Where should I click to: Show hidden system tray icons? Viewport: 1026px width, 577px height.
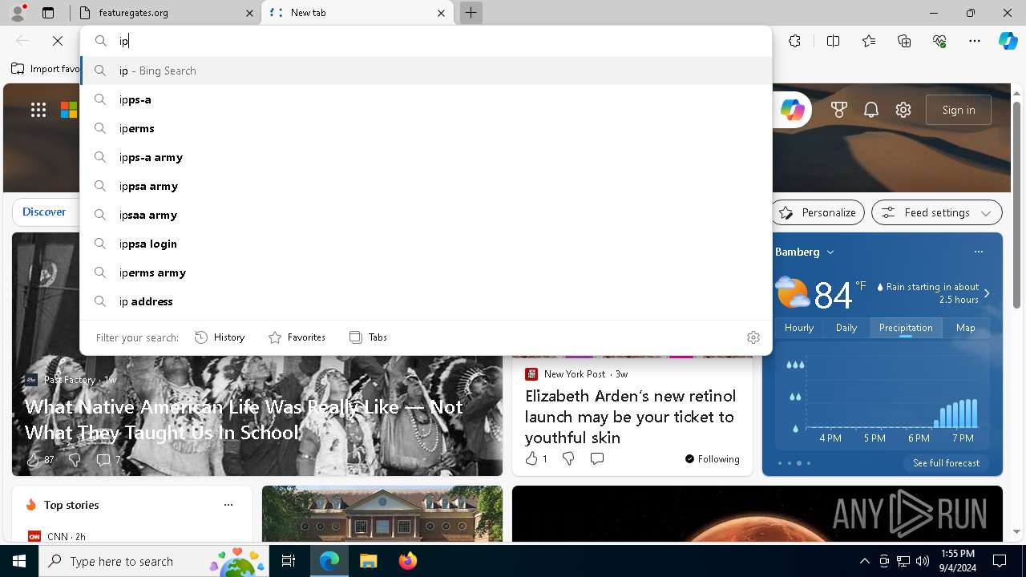pos(864,561)
